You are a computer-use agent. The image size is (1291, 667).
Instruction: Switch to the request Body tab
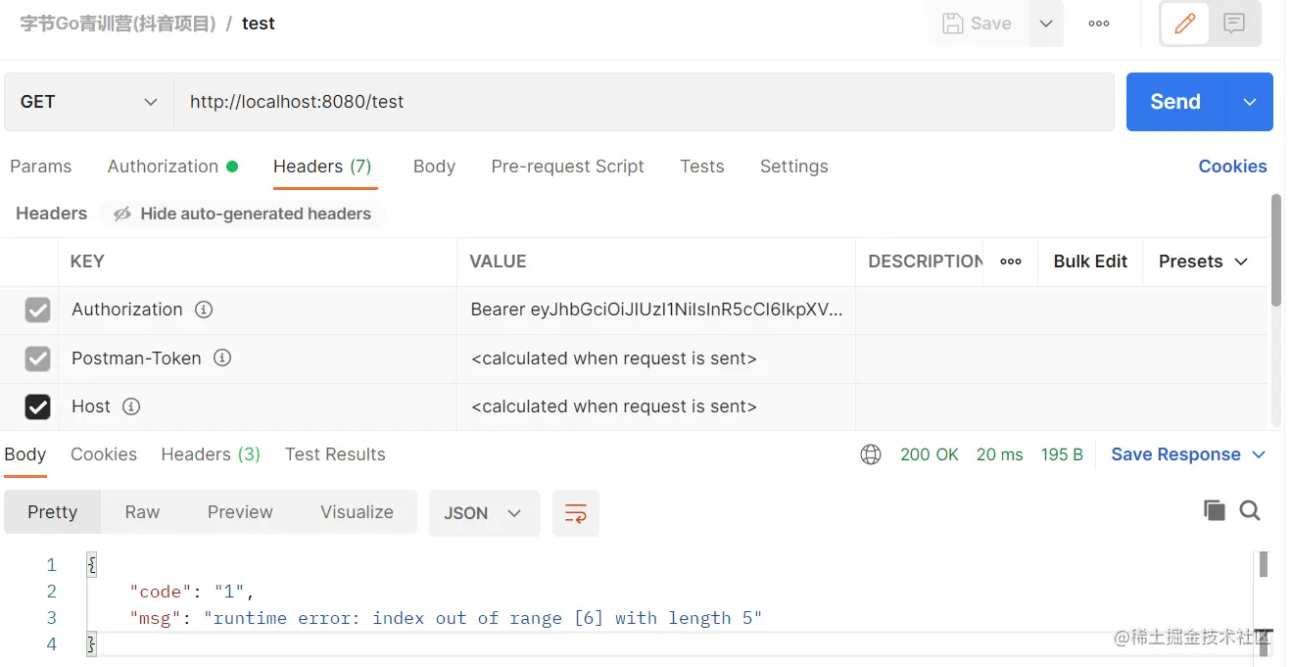point(434,167)
